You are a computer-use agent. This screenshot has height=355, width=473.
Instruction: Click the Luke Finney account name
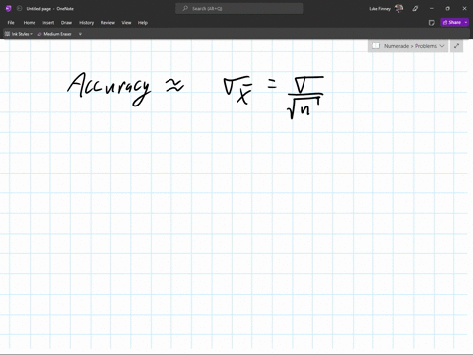[379, 9]
